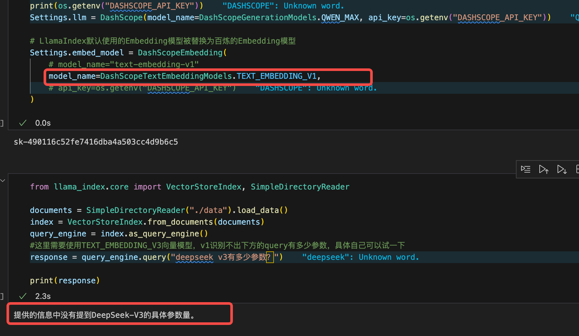
Task: Click SimpleDirectoryReader in the import line
Action: pos(300,187)
